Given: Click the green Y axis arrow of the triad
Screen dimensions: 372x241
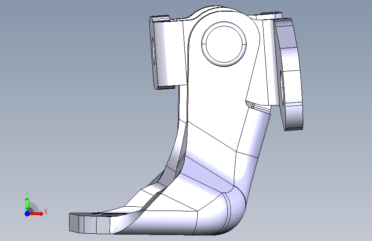Looking at the screenshot, I should click(x=27, y=204).
